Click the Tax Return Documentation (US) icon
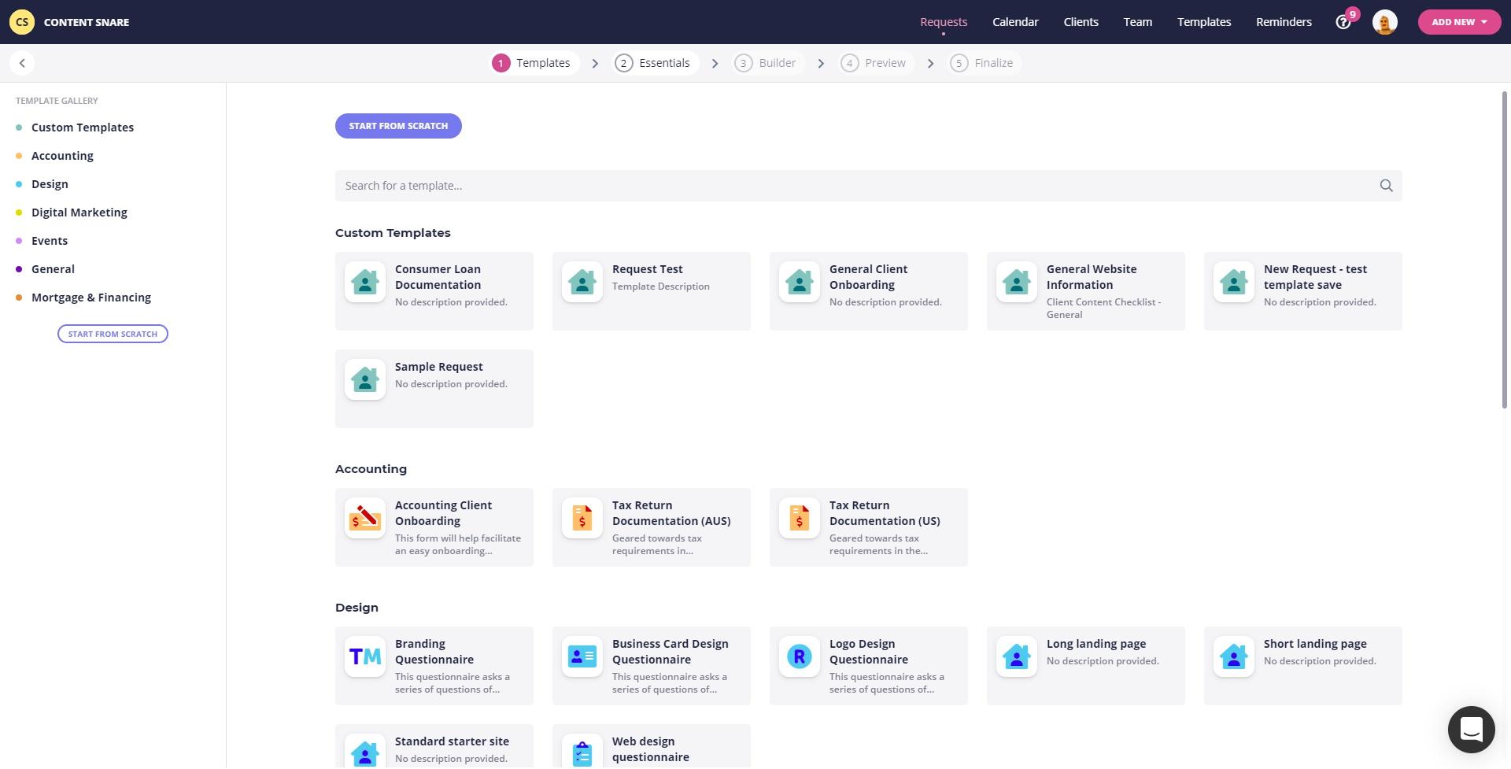Screen dimensions: 1511x769 click(x=800, y=518)
